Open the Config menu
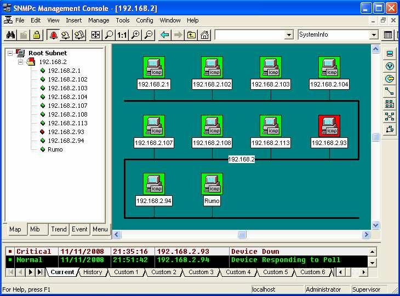This screenshot has height=296, width=400. click(x=145, y=20)
